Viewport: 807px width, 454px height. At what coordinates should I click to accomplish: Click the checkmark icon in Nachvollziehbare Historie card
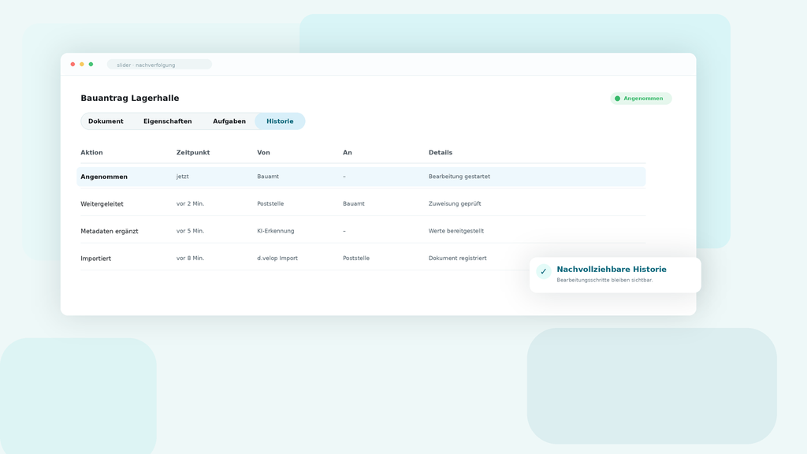[544, 271]
